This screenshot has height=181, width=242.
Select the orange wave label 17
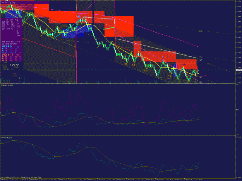pos(188,83)
